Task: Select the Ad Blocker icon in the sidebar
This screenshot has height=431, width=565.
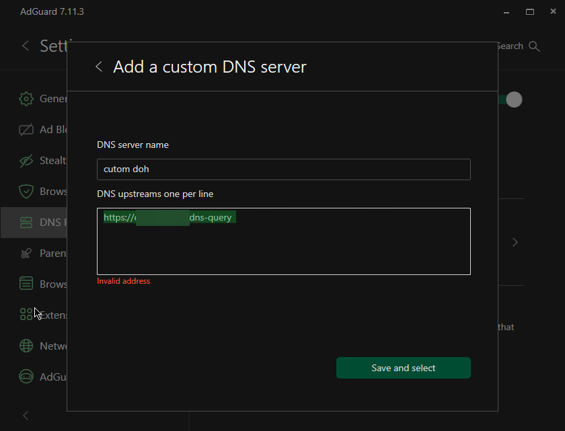Action: (26, 129)
